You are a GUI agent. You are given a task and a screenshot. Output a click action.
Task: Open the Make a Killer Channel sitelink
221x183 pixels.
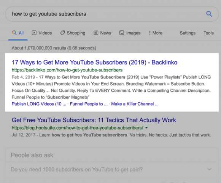pyautogui.click(x=135, y=104)
